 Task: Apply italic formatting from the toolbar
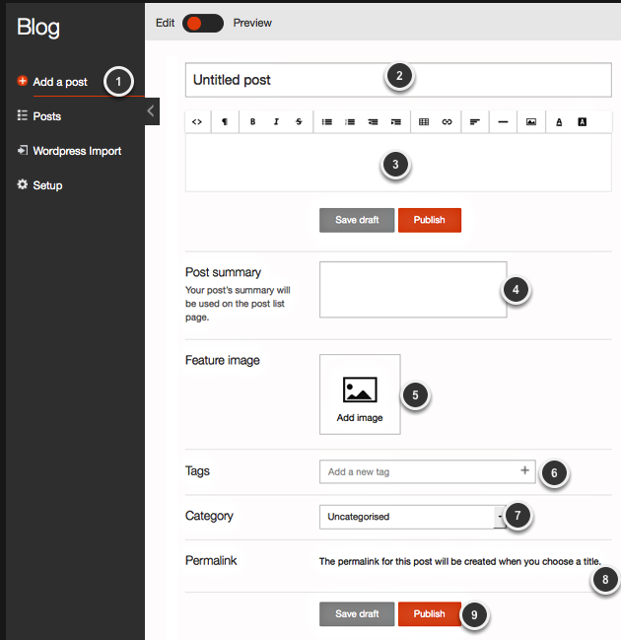(276, 121)
